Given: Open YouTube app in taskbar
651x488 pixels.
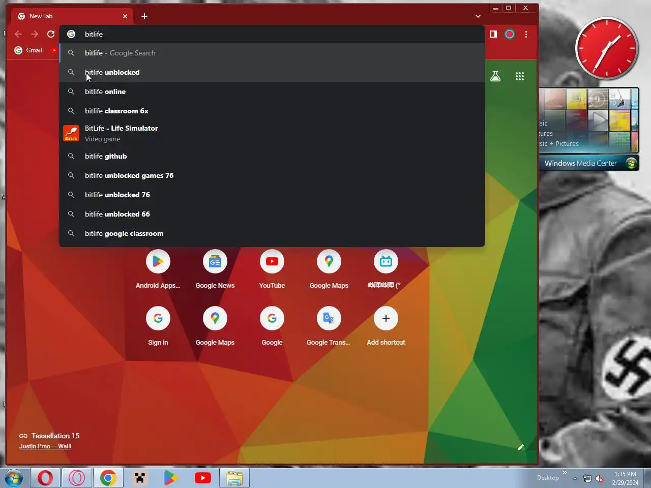Looking at the screenshot, I should coord(203,478).
